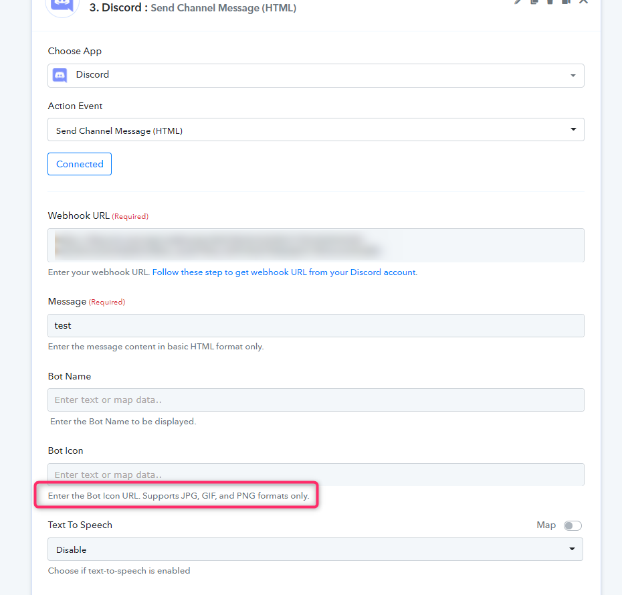The width and height of the screenshot is (622, 595).
Task: Open the Text To Speech dropdown set to Disable
Action: (316, 549)
